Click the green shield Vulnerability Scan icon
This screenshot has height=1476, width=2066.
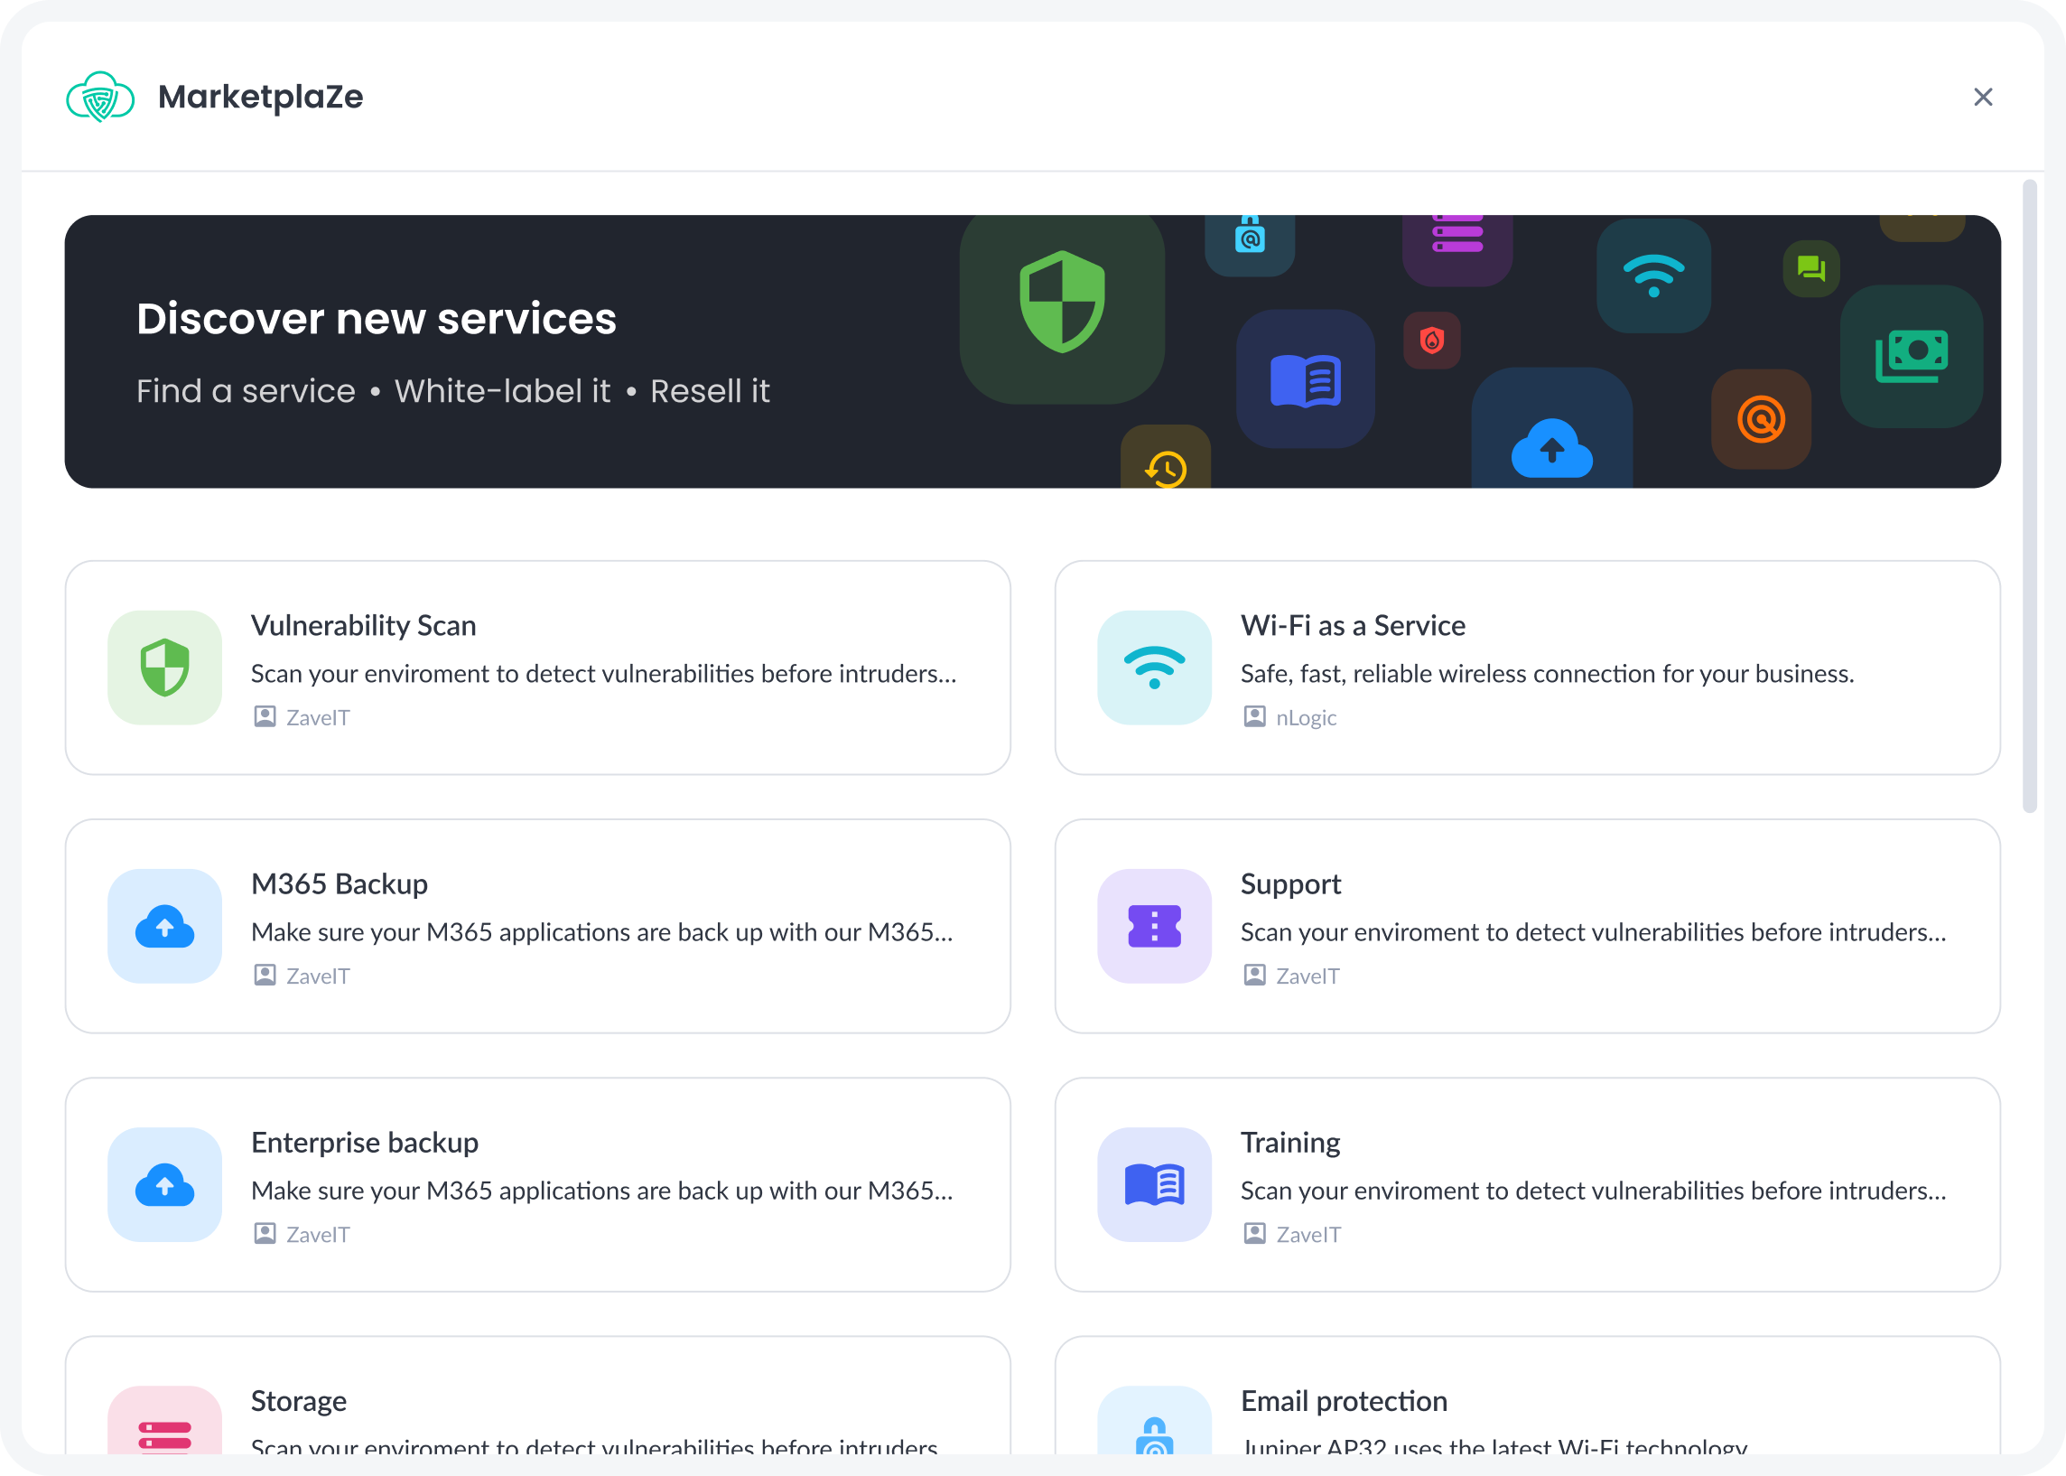click(164, 668)
